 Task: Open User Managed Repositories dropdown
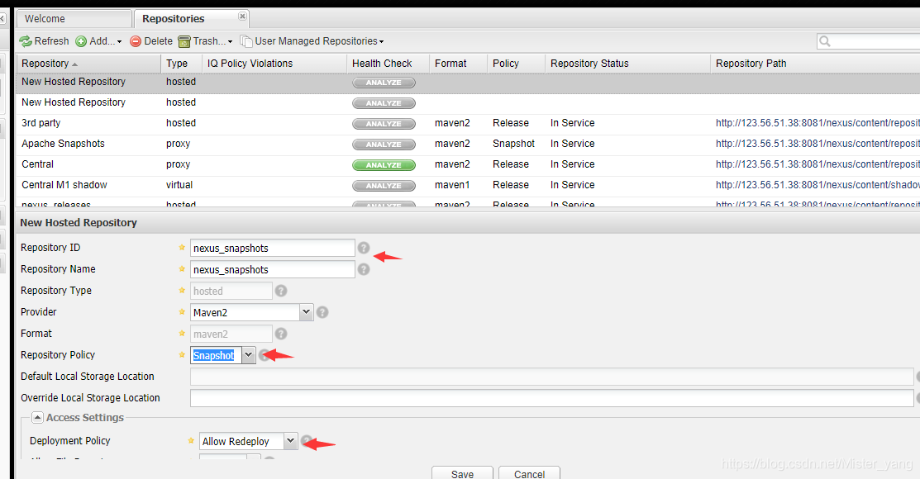(312, 41)
